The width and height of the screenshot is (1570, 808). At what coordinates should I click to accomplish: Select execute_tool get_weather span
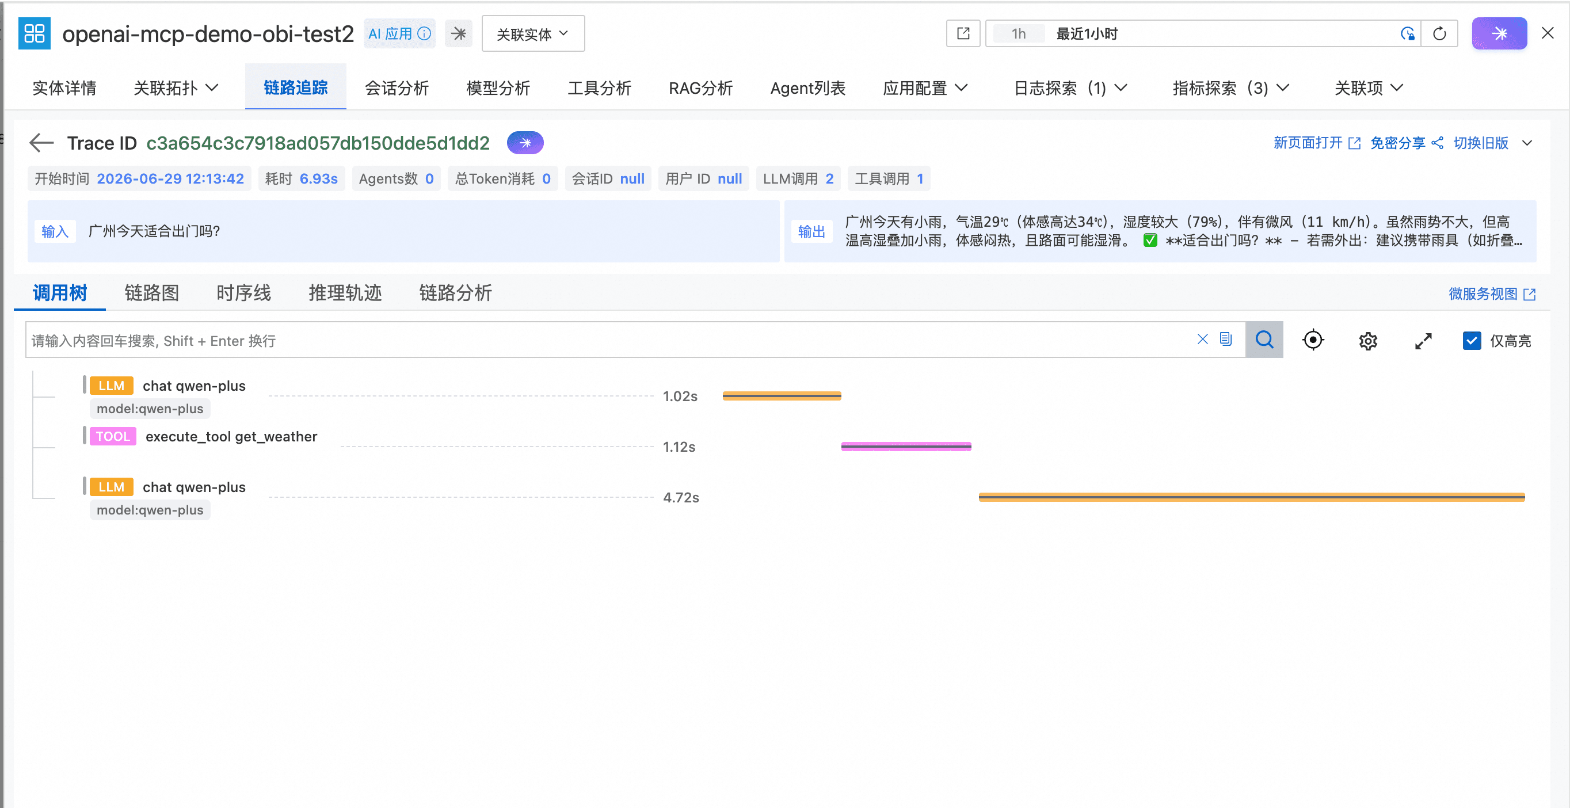coord(231,436)
